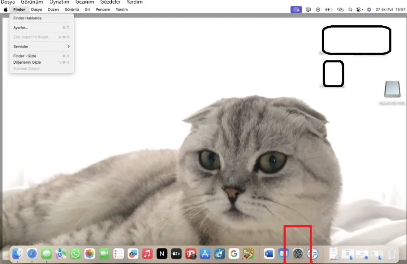This screenshot has width=407, height=264.
Task: Open Google Chrome from the Dock
Action: point(234,254)
